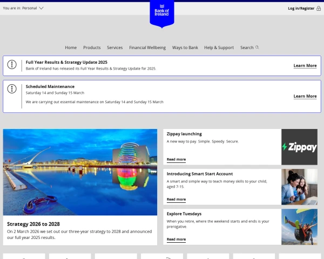This screenshot has width=324, height=259.
Task: Click the paragliding Explore Tuesdays image
Action: click(x=299, y=227)
